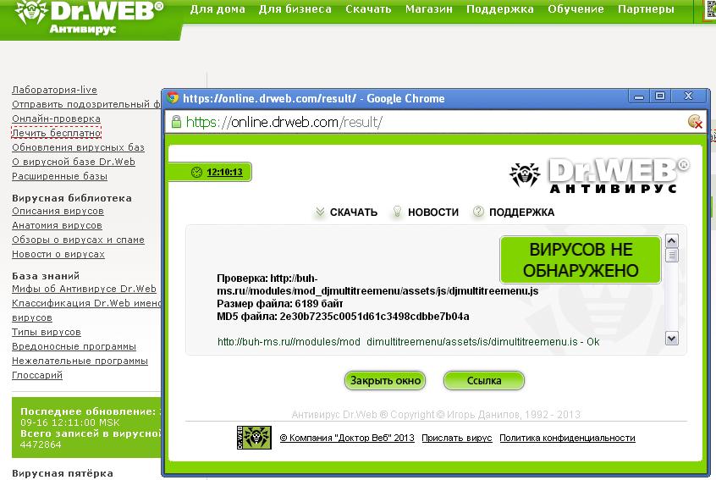Click the ВИРУСОВ НЕ ОБНАРУЖЕНО banner
The image size is (716, 480).
pyautogui.click(x=581, y=260)
